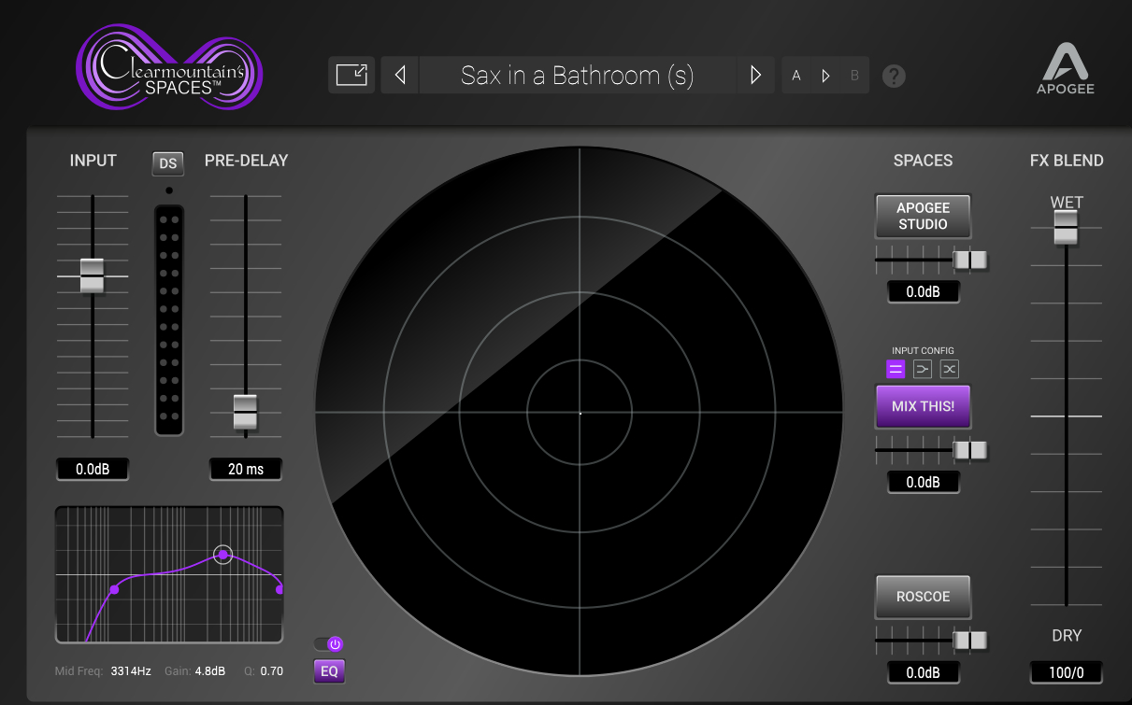1132x705 pixels.
Task: Select the Apogee Studio space
Action: click(x=923, y=217)
